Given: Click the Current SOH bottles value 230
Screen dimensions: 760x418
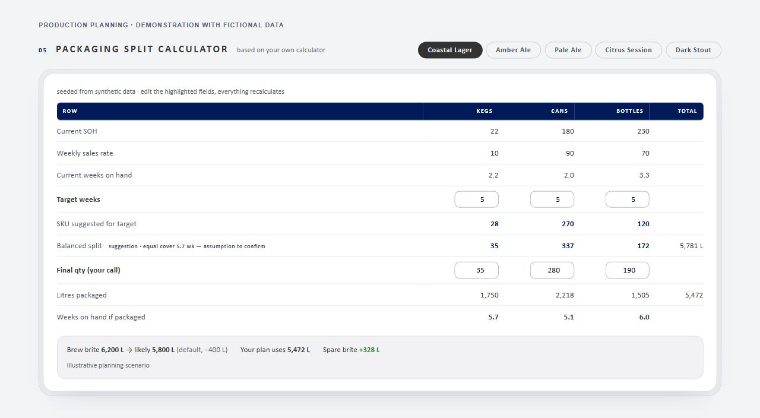Looking at the screenshot, I should (643, 131).
